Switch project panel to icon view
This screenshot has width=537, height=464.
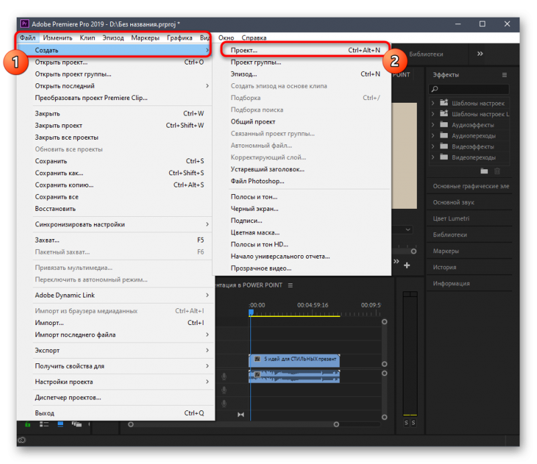(x=60, y=424)
